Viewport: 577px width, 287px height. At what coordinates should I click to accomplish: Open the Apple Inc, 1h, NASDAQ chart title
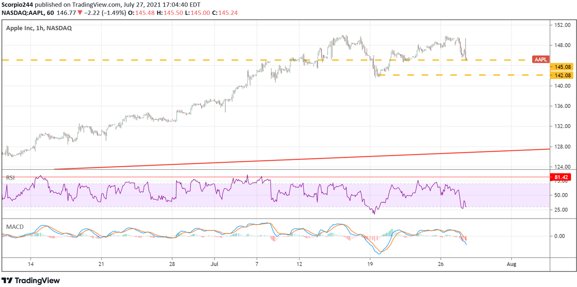click(x=39, y=28)
